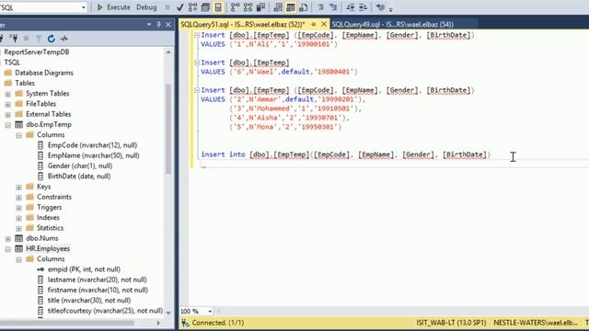Uncomment the selected lines
Image resolution: width=589 pixels, height=331 pixels.
[x=333, y=7]
